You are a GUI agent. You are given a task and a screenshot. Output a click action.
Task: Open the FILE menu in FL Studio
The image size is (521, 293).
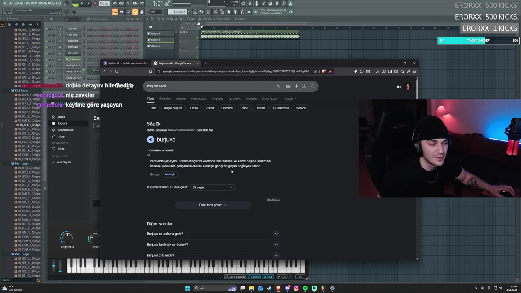coord(5,3)
